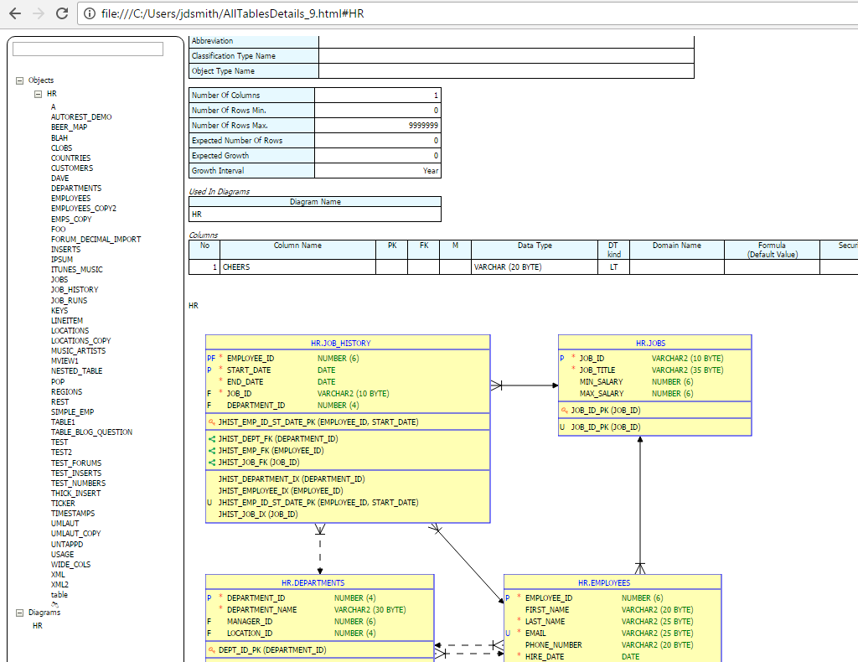
Task: Open the CUSTOMERS table link
Action: [72, 168]
